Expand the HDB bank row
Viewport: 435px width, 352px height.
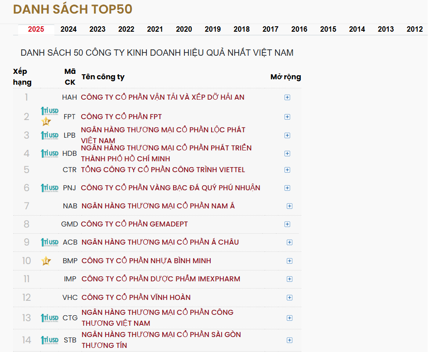(287, 154)
